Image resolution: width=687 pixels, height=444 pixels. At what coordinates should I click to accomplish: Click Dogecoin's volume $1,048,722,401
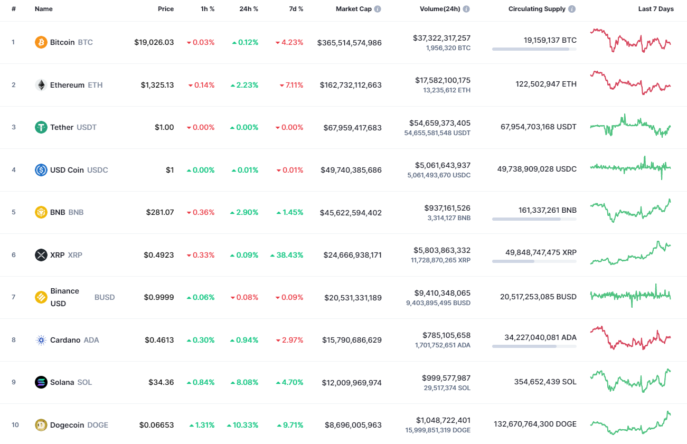[443, 420]
